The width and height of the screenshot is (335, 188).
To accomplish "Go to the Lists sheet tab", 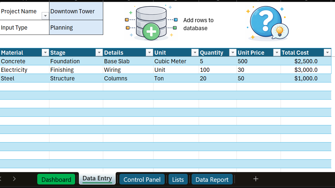I will (x=178, y=179).
